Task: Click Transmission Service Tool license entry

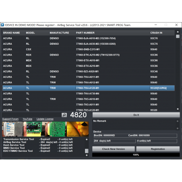Action: pos(38,139)
